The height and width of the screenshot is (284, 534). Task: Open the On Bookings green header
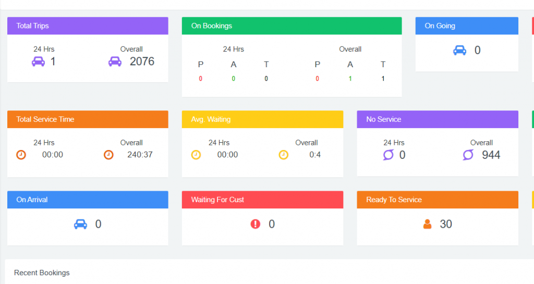point(292,26)
